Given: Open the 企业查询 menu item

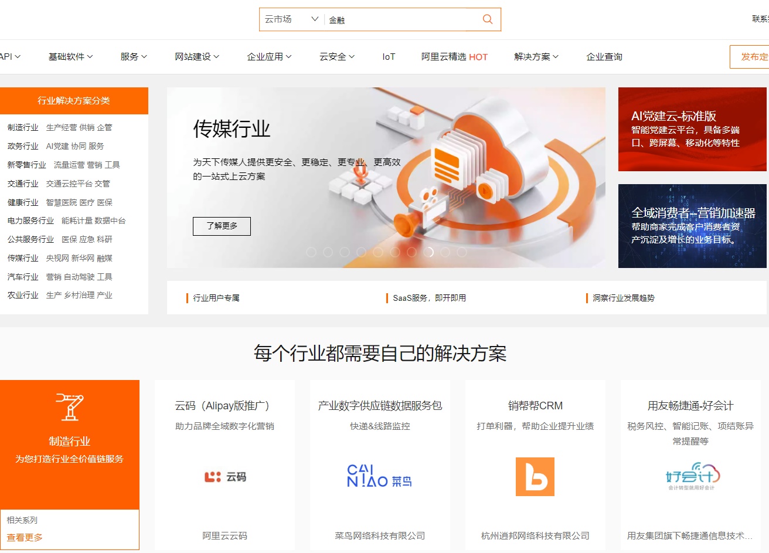Looking at the screenshot, I should [x=604, y=57].
